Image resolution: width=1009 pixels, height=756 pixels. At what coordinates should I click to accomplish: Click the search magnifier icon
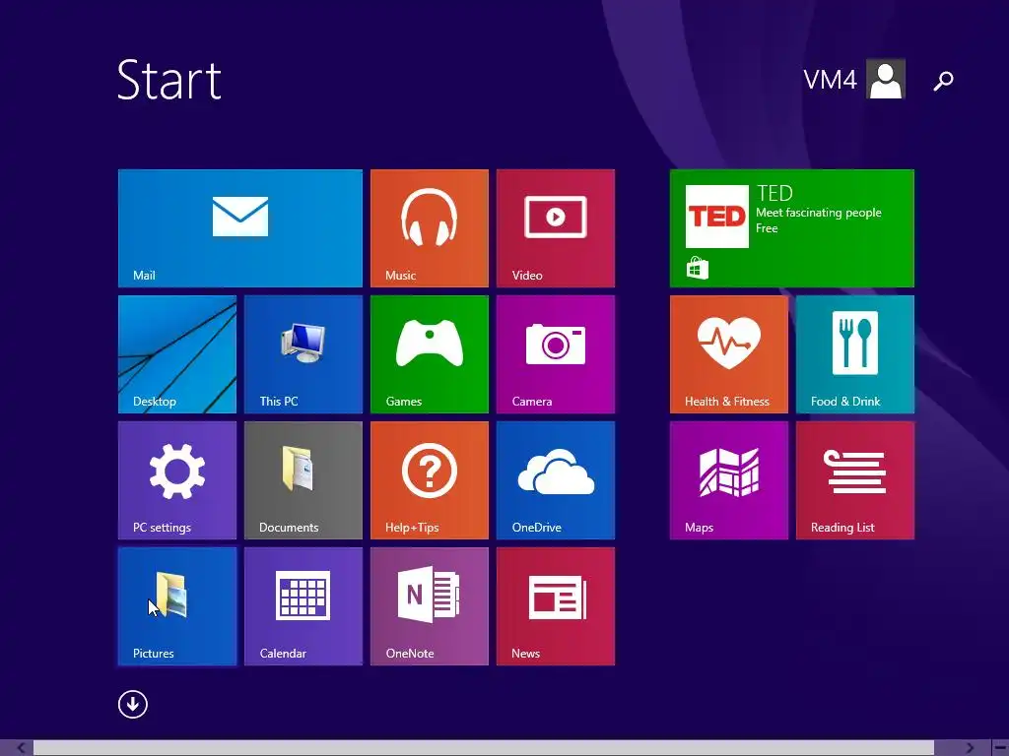click(943, 81)
